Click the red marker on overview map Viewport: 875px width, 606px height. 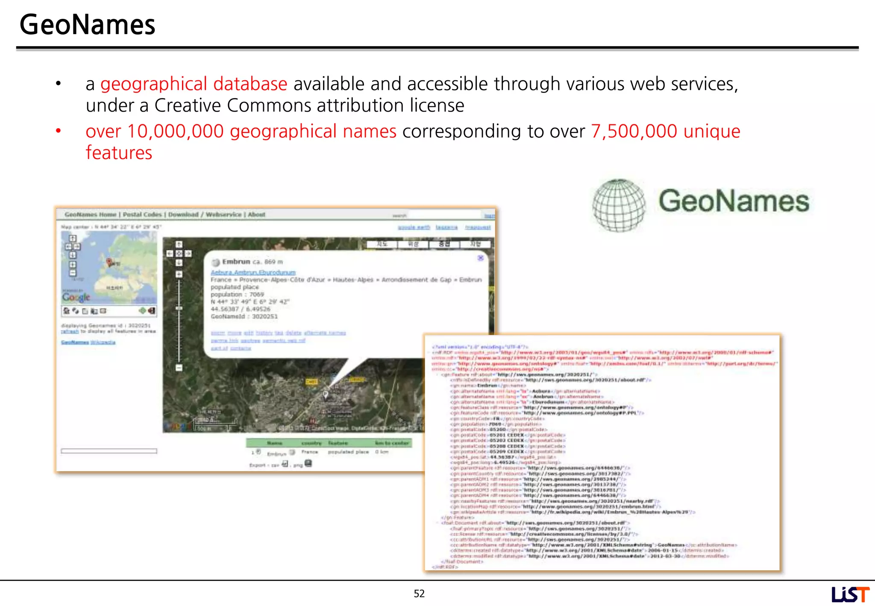(x=109, y=262)
